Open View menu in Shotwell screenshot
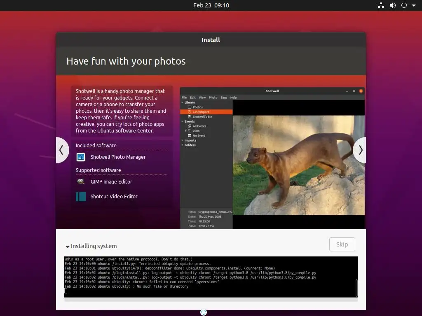 coord(202,98)
